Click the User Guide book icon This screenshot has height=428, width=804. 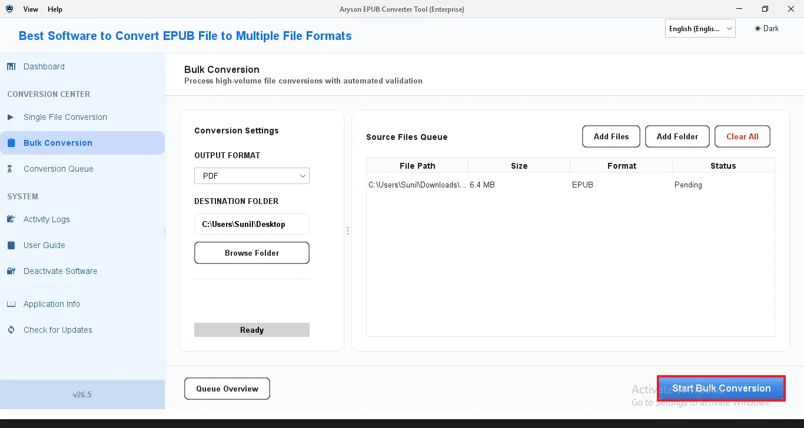tap(11, 245)
